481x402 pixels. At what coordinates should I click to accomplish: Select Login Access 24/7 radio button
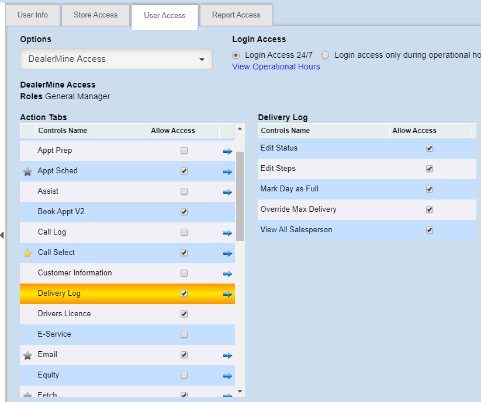tap(236, 55)
